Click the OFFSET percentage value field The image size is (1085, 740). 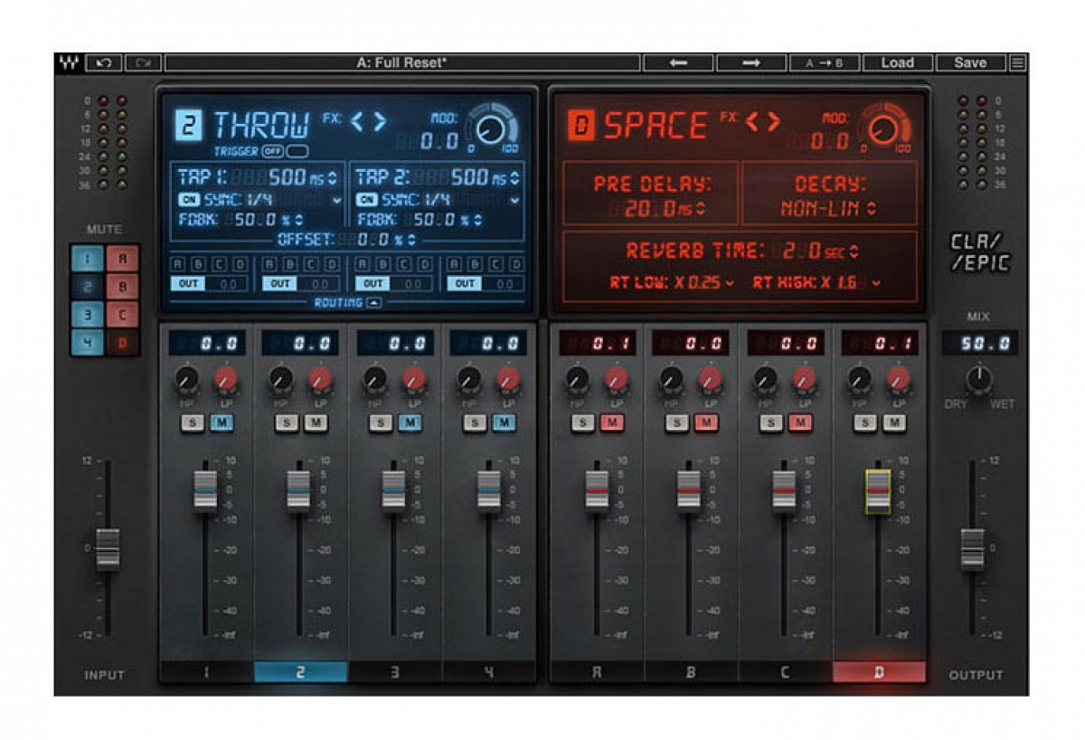point(372,241)
